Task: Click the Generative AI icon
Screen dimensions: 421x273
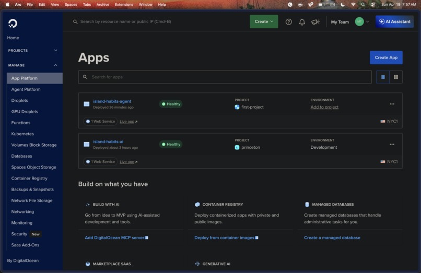Action: (x=197, y=264)
